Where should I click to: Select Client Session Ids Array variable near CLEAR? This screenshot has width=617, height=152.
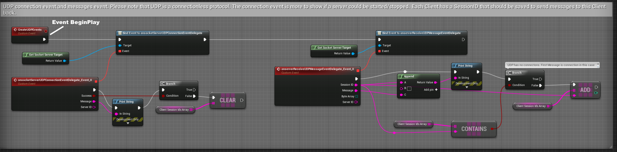click(x=174, y=110)
